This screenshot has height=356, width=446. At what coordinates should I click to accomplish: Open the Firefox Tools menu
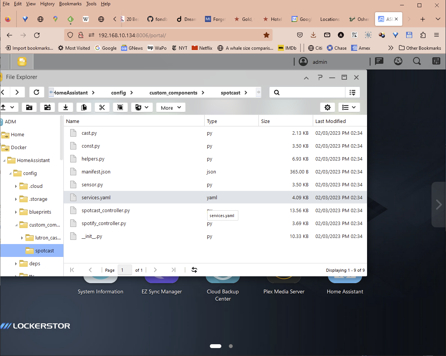91,4
